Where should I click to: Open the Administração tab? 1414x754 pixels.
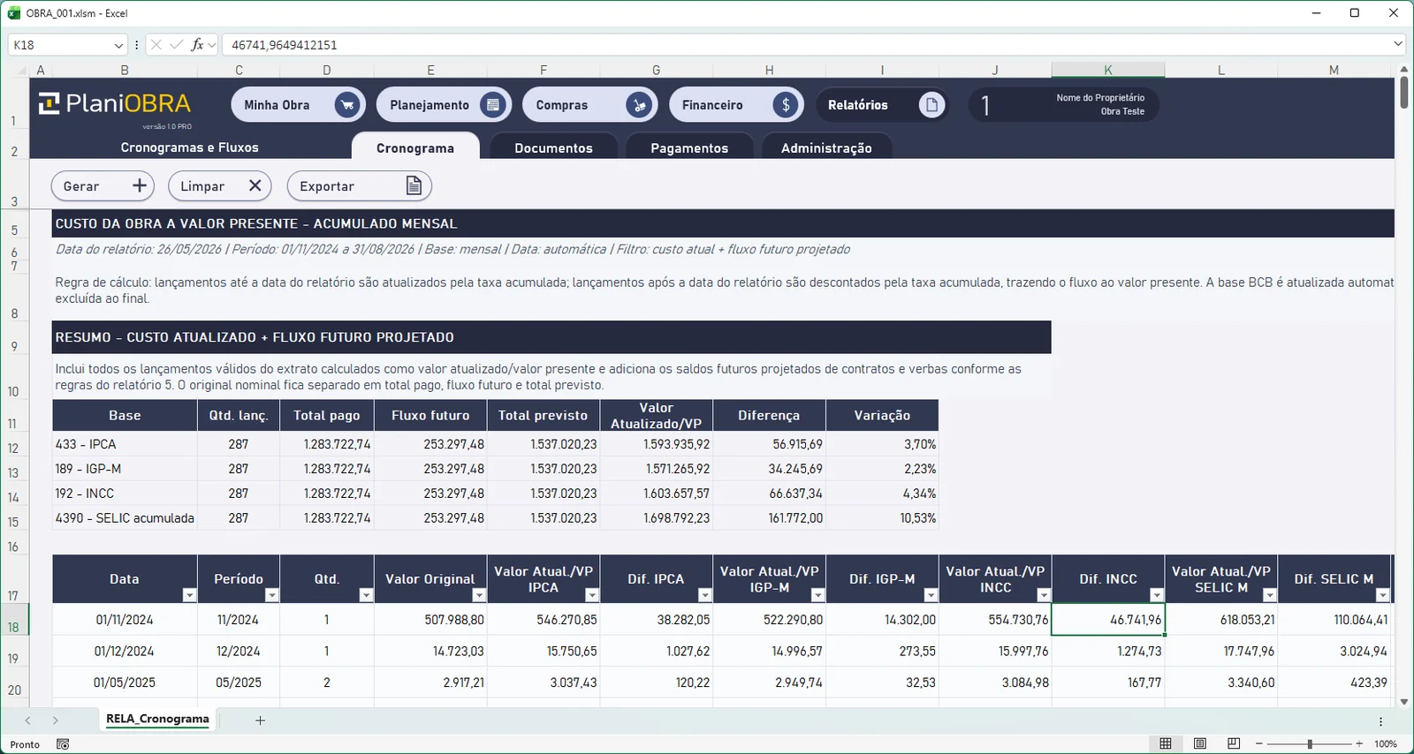click(x=826, y=147)
